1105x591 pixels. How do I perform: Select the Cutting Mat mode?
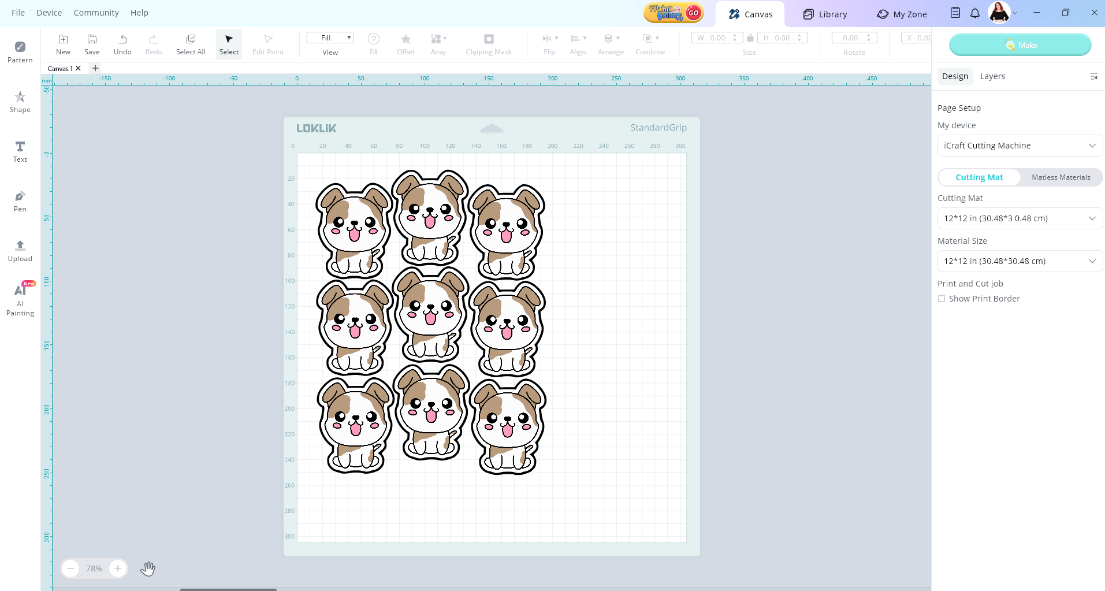coord(979,177)
